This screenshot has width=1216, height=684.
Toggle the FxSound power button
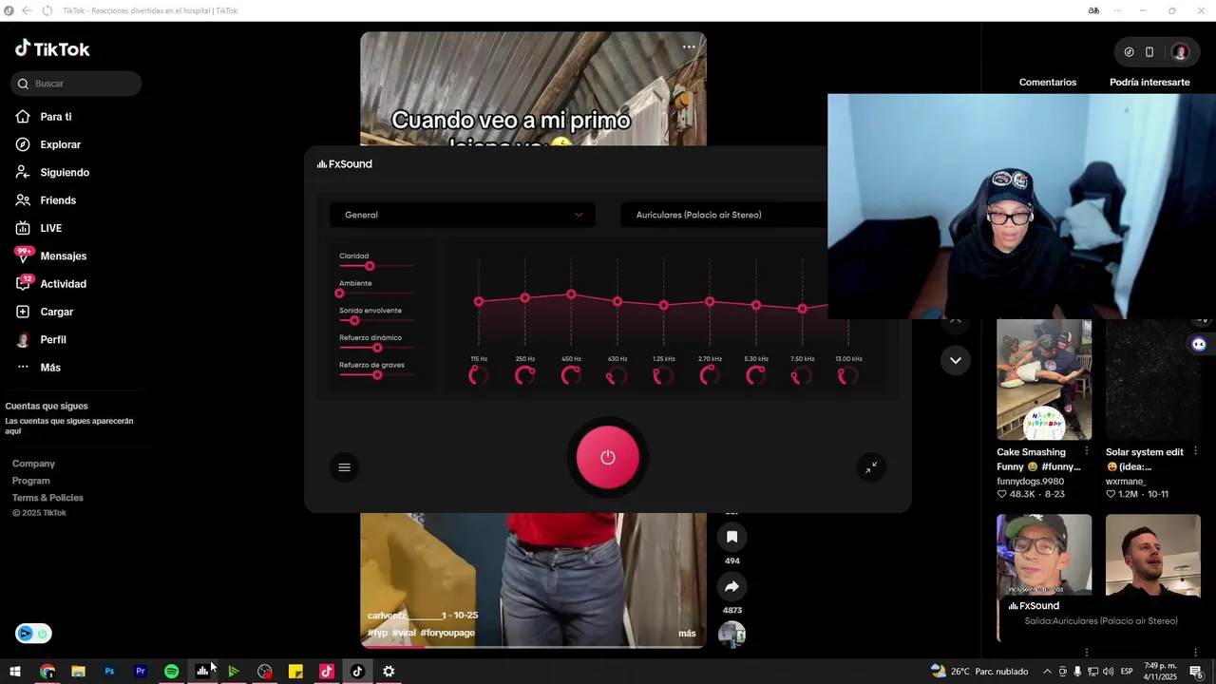coord(608,457)
